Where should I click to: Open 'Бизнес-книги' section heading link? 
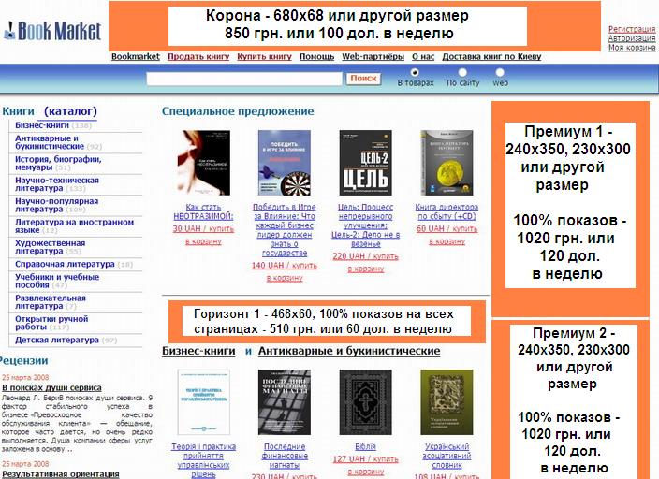click(198, 351)
